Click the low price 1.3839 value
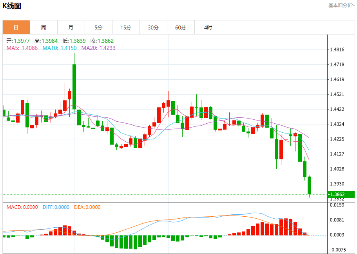357x254 pixels. [x=78, y=41]
